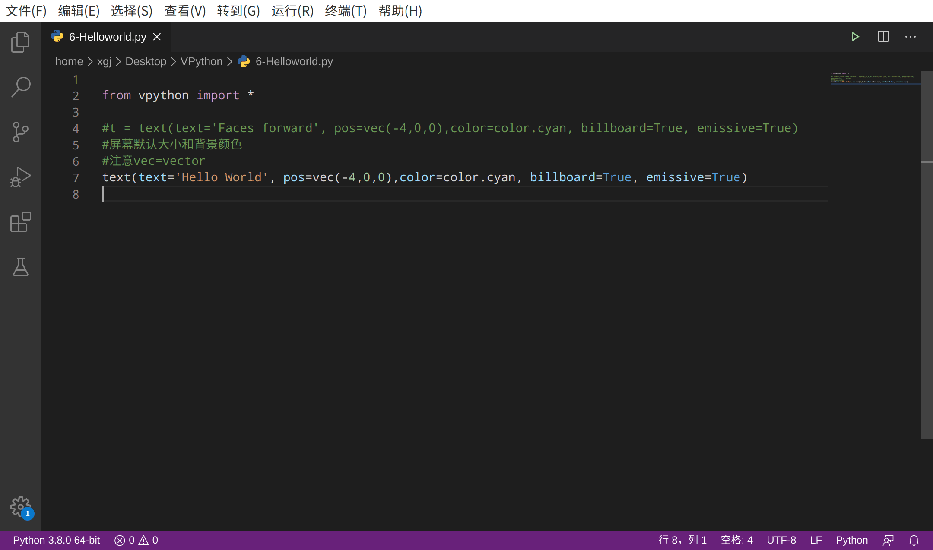Split the editor using the split icon

coord(883,37)
